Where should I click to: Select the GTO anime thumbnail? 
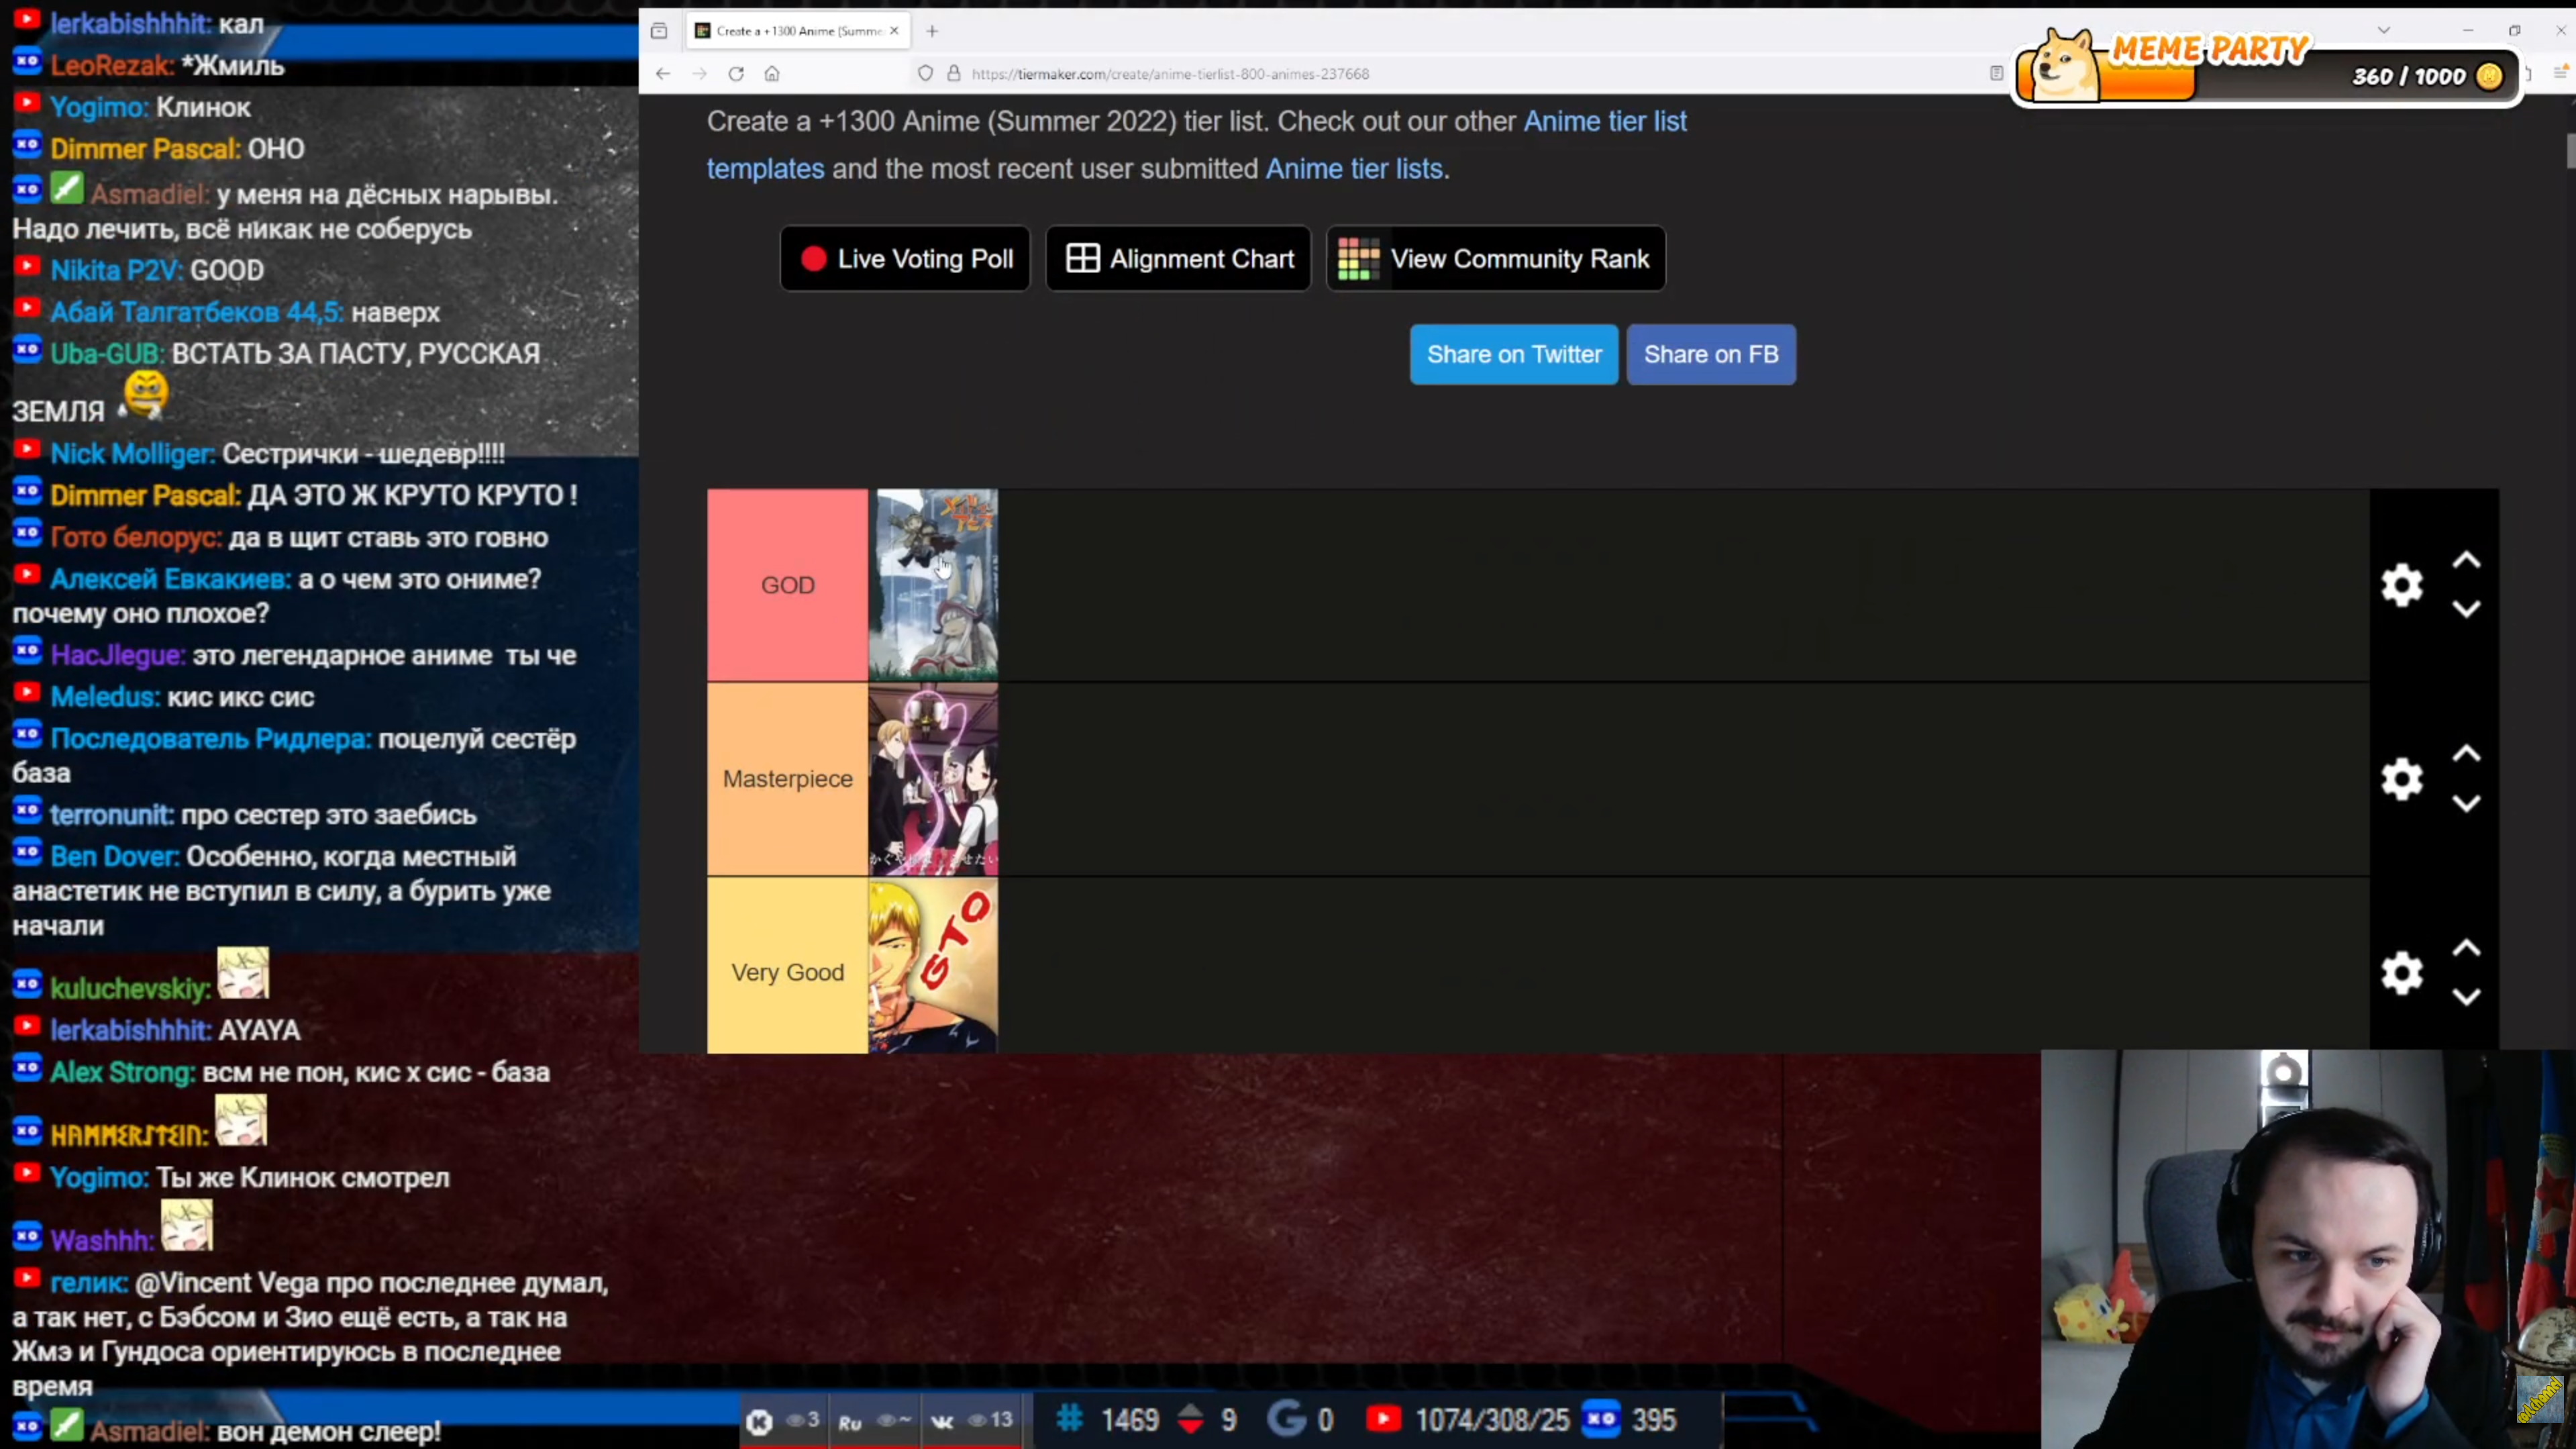pyautogui.click(x=932, y=966)
